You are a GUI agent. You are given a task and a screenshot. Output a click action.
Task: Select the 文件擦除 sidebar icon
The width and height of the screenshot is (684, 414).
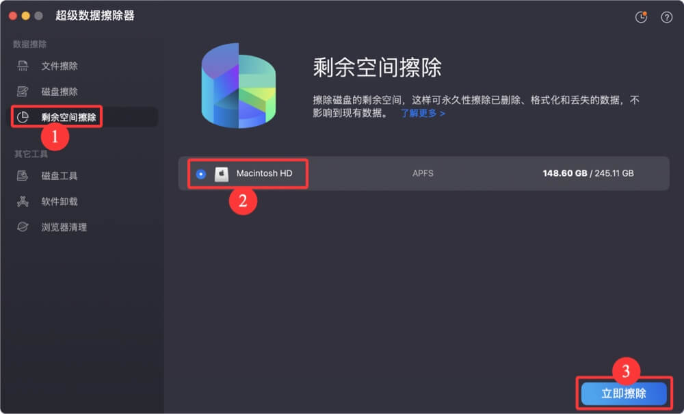pos(23,66)
